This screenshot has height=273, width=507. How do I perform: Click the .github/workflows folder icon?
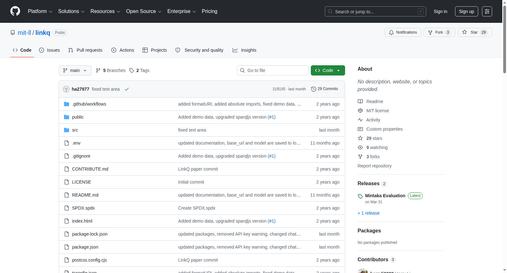pyautogui.click(x=67, y=104)
